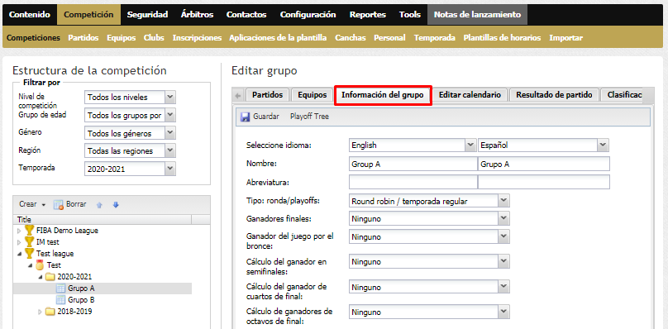668x329 pixels.
Task: Go to the Equipos submenu
Action: click(122, 37)
